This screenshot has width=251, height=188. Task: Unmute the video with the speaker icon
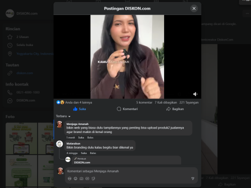[195, 94]
